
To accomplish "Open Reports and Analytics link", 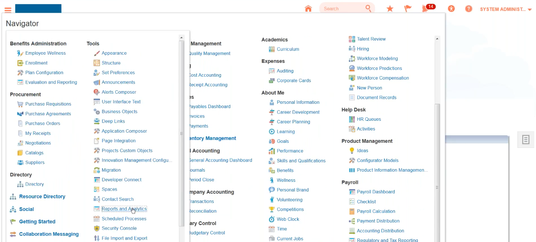I will pos(124,209).
